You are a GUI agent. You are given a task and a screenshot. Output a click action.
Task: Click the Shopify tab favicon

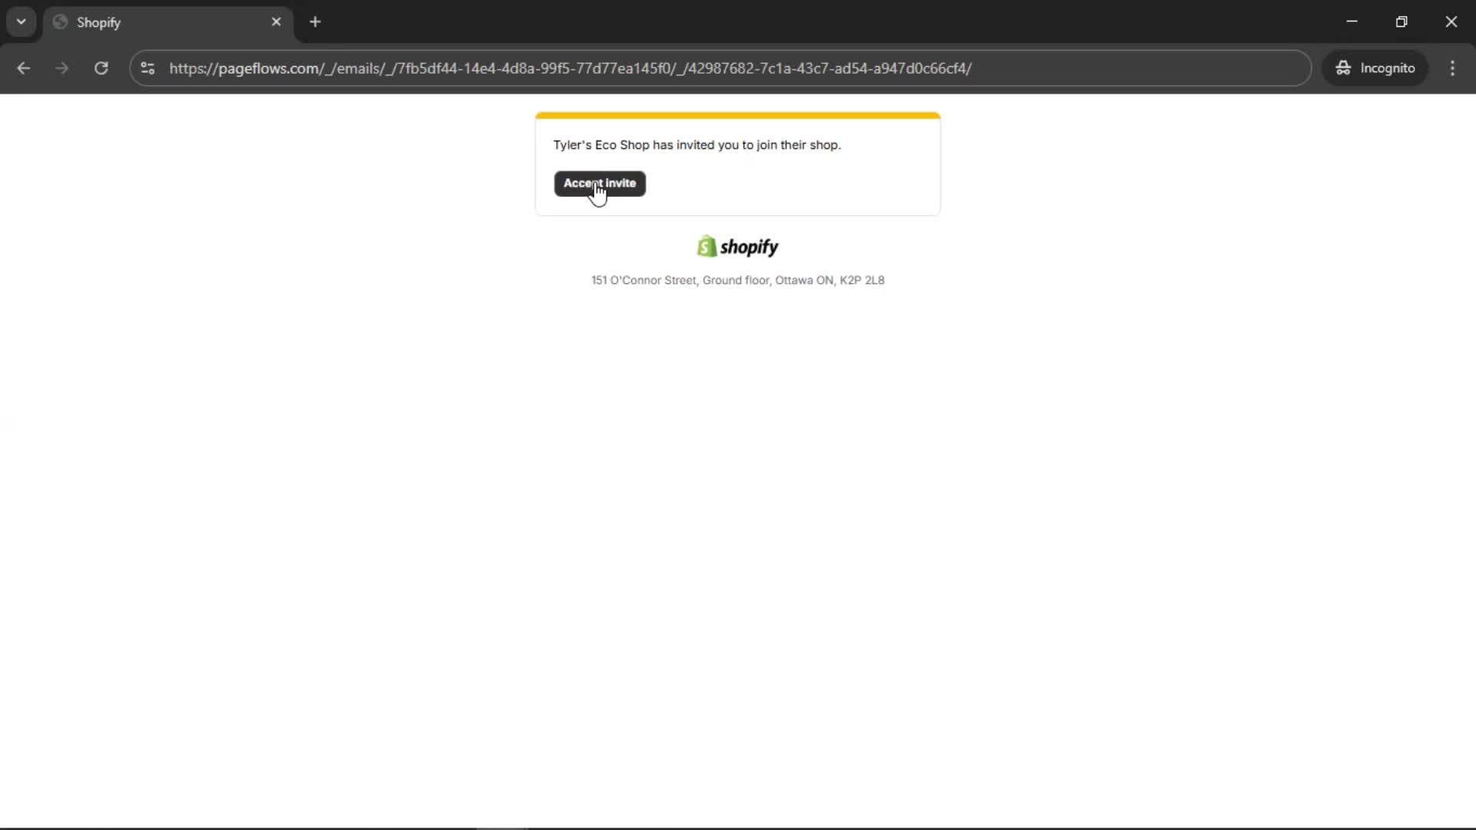61,22
